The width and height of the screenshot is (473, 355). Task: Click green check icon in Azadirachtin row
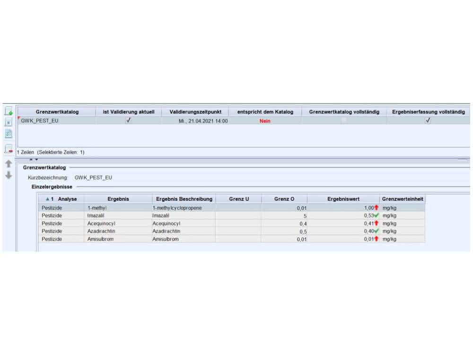[x=376, y=231]
